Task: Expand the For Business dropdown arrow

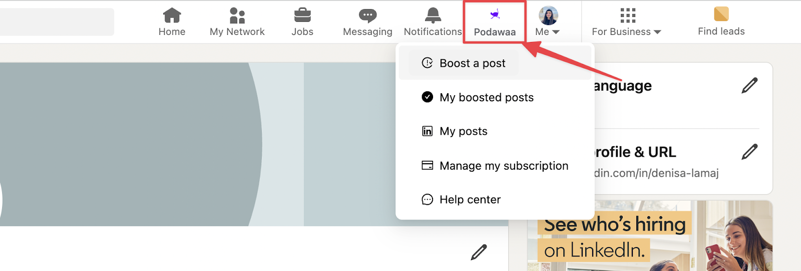Action: (657, 32)
